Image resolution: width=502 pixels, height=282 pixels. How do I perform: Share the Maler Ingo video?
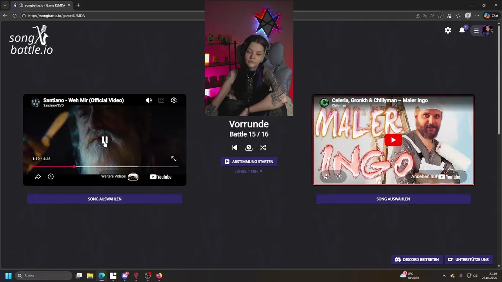point(327,177)
